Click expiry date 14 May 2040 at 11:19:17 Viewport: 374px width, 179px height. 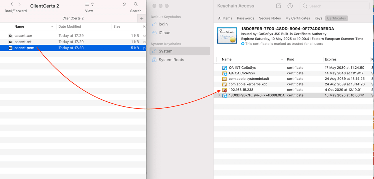344,73
